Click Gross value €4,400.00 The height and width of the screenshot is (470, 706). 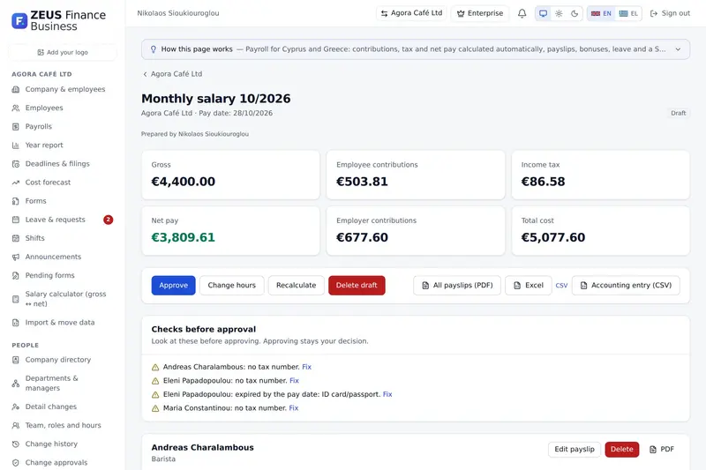(184, 182)
